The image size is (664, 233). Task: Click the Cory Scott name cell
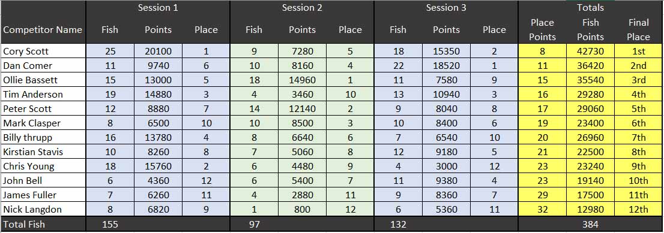click(x=43, y=51)
